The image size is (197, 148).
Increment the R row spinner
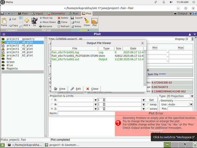[x=104, y=99]
